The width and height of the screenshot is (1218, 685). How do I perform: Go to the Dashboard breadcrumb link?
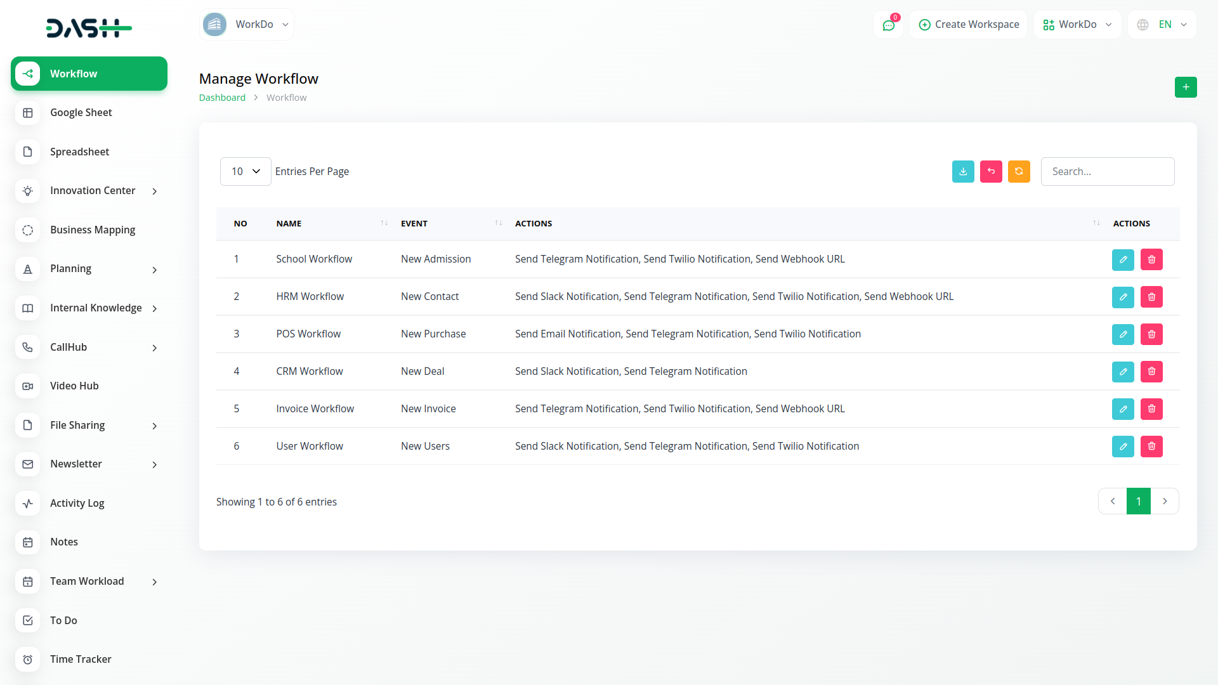tap(222, 98)
